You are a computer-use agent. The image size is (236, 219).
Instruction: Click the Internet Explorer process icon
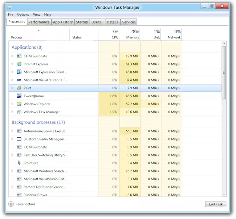coord(19,64)
